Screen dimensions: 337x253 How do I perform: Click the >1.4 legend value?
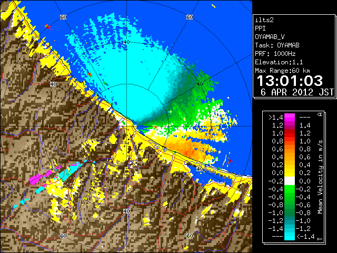[x=276, y=118]
